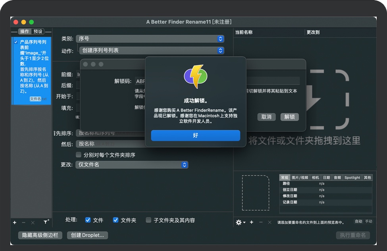Click 创建 Droplet... button
The image size is (387, 251).
pos(87,235)
